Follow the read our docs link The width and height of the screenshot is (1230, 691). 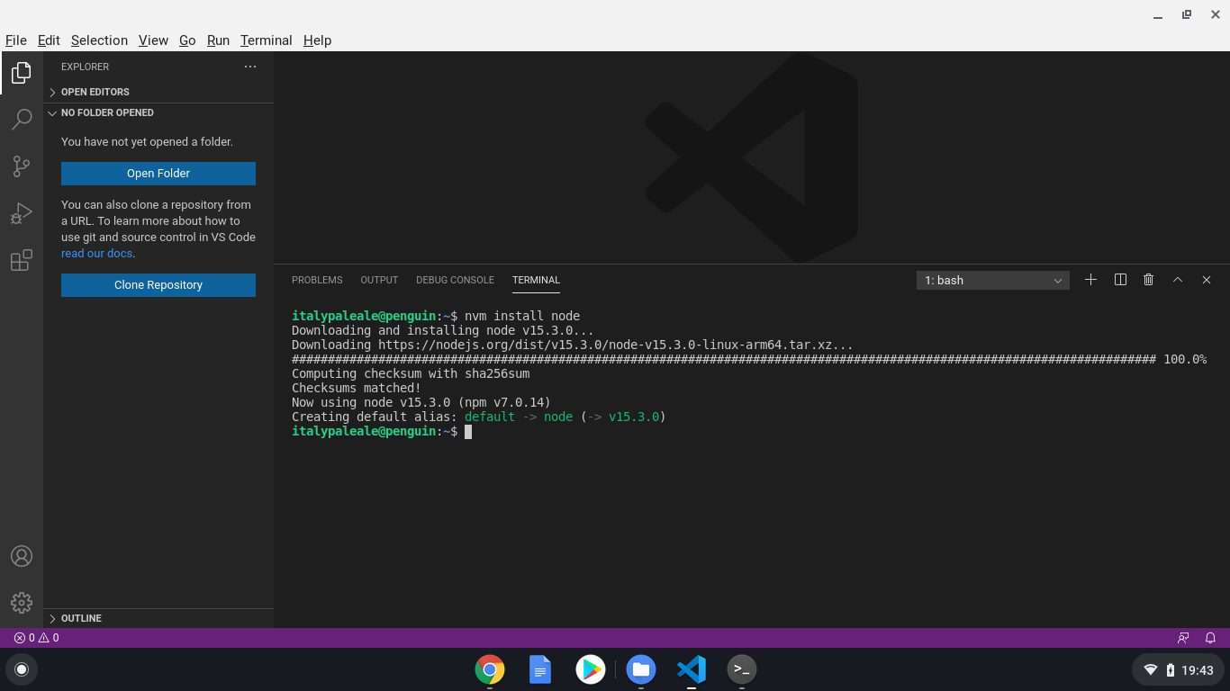click(x=96, y=253)
